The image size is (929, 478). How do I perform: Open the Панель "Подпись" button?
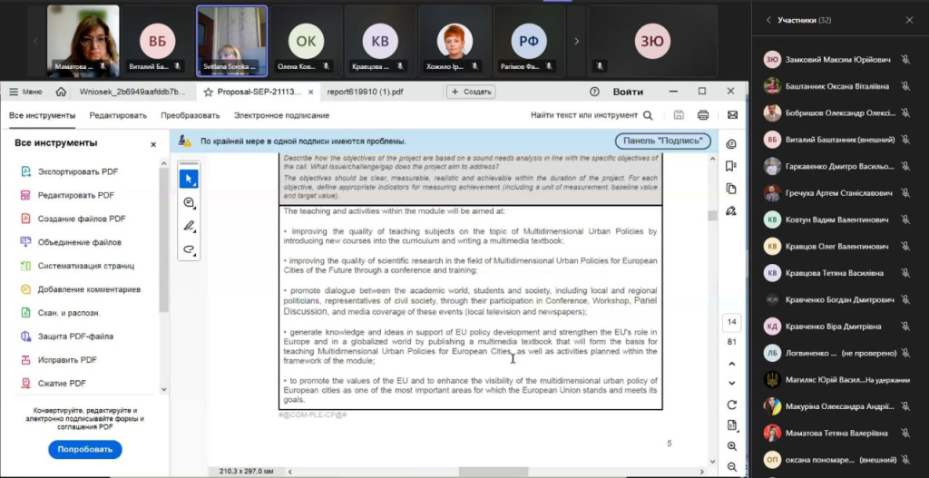(662, 141)
